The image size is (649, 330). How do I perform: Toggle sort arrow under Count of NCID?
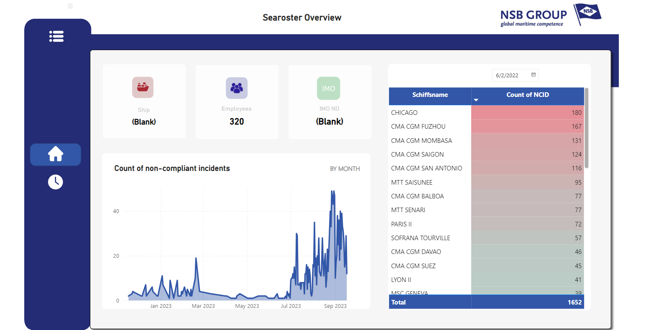tap(476, 100)
